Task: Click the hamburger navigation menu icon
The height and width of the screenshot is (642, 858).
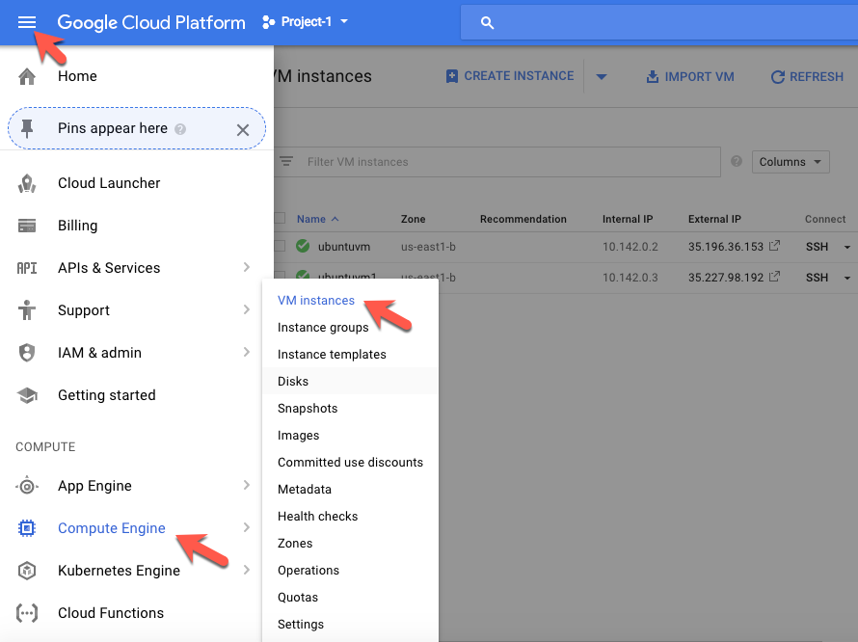Action: tap(27, 22)
